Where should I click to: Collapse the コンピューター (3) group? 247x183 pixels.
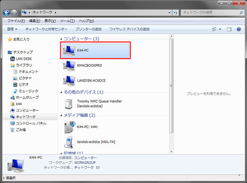(61, 39)
